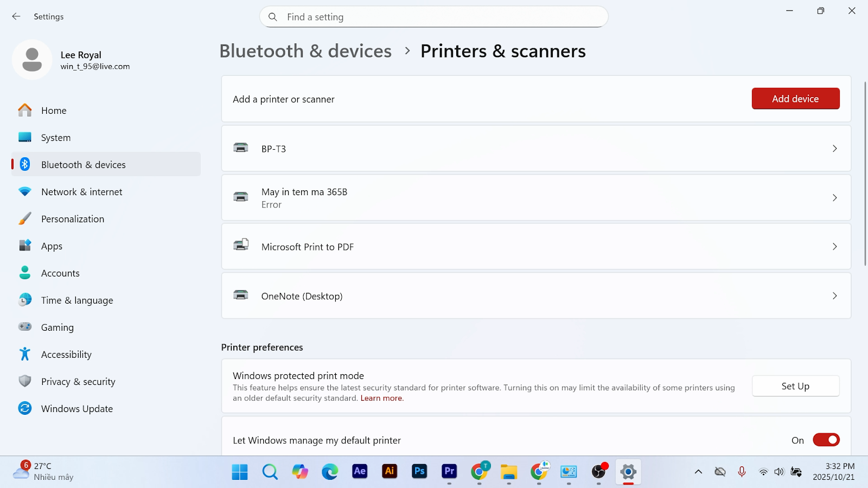Open File Explorer from the taskbar

click(509, 472)
